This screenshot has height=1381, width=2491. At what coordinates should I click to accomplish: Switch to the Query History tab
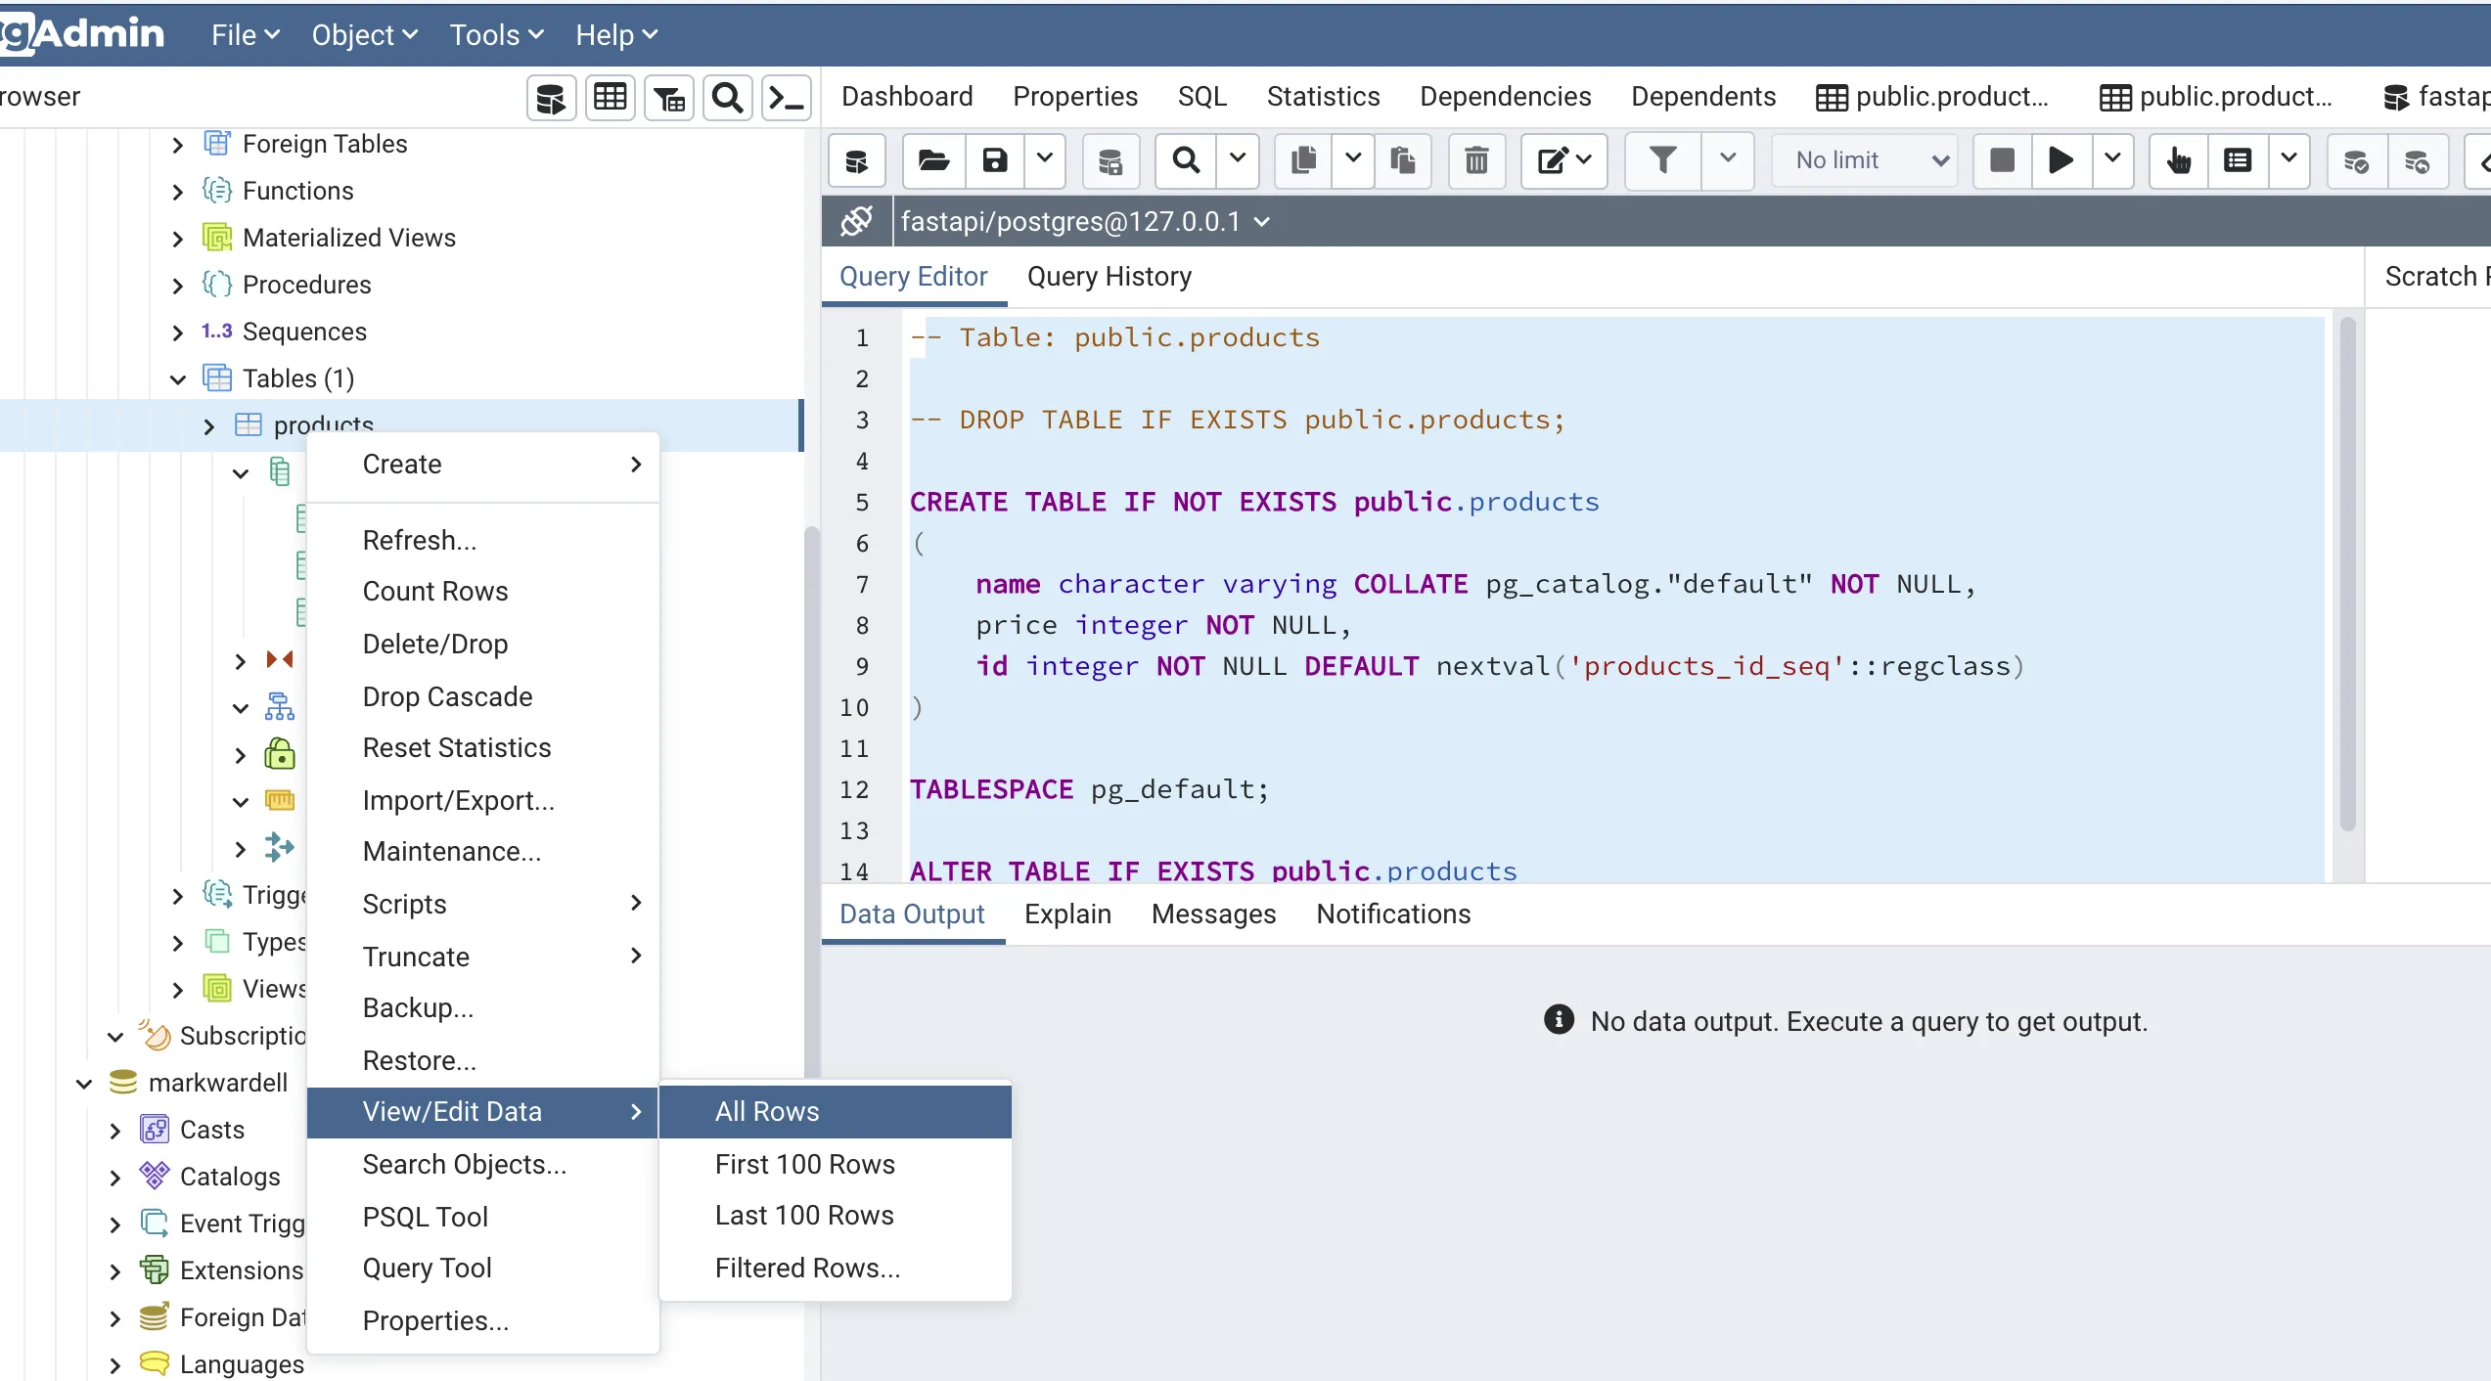[x=1109, y=277]
